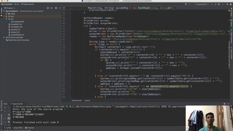Image resolution: width=233 pixels, height=131 pixels.
Task: Collapse the Compiler5 root project node
Action: coord(4,11)
